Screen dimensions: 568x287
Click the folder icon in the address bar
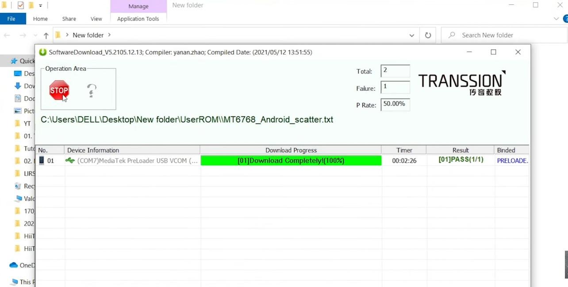pyautogui.click(x=58, y=35)
